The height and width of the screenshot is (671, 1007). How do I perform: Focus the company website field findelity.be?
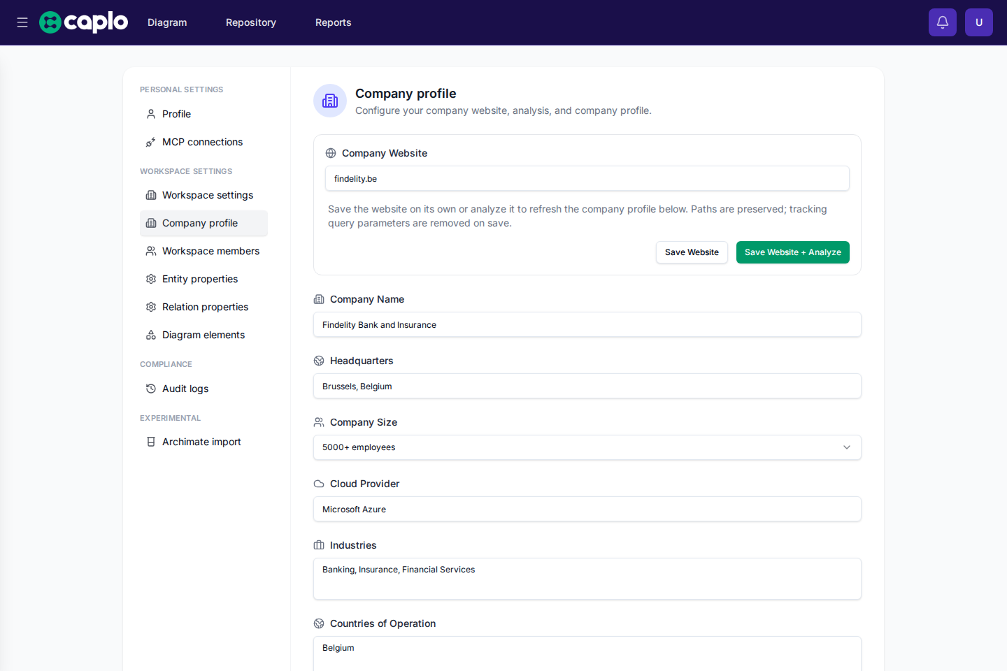coord(587,178)
